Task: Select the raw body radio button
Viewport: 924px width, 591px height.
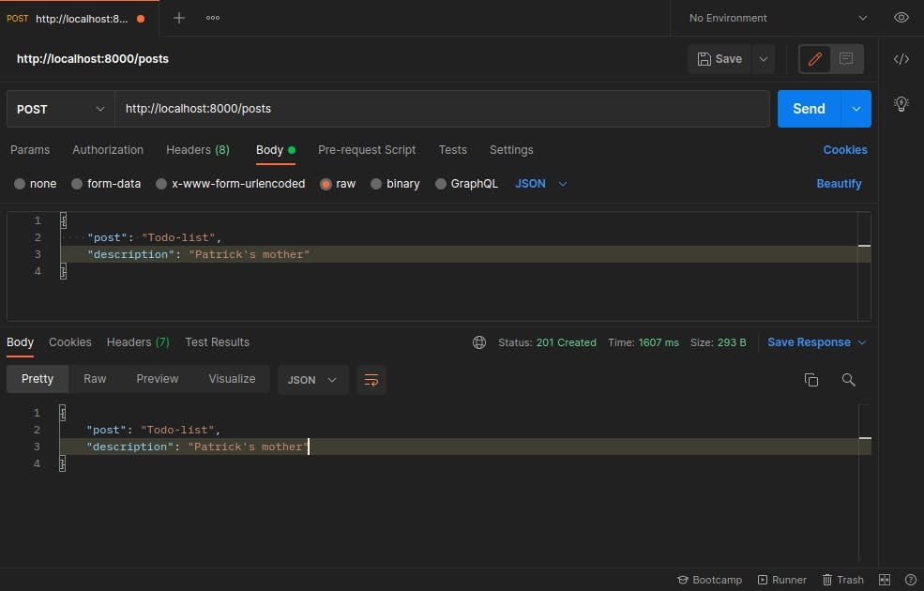Action: pyautogui.click(x=326, y=184)
